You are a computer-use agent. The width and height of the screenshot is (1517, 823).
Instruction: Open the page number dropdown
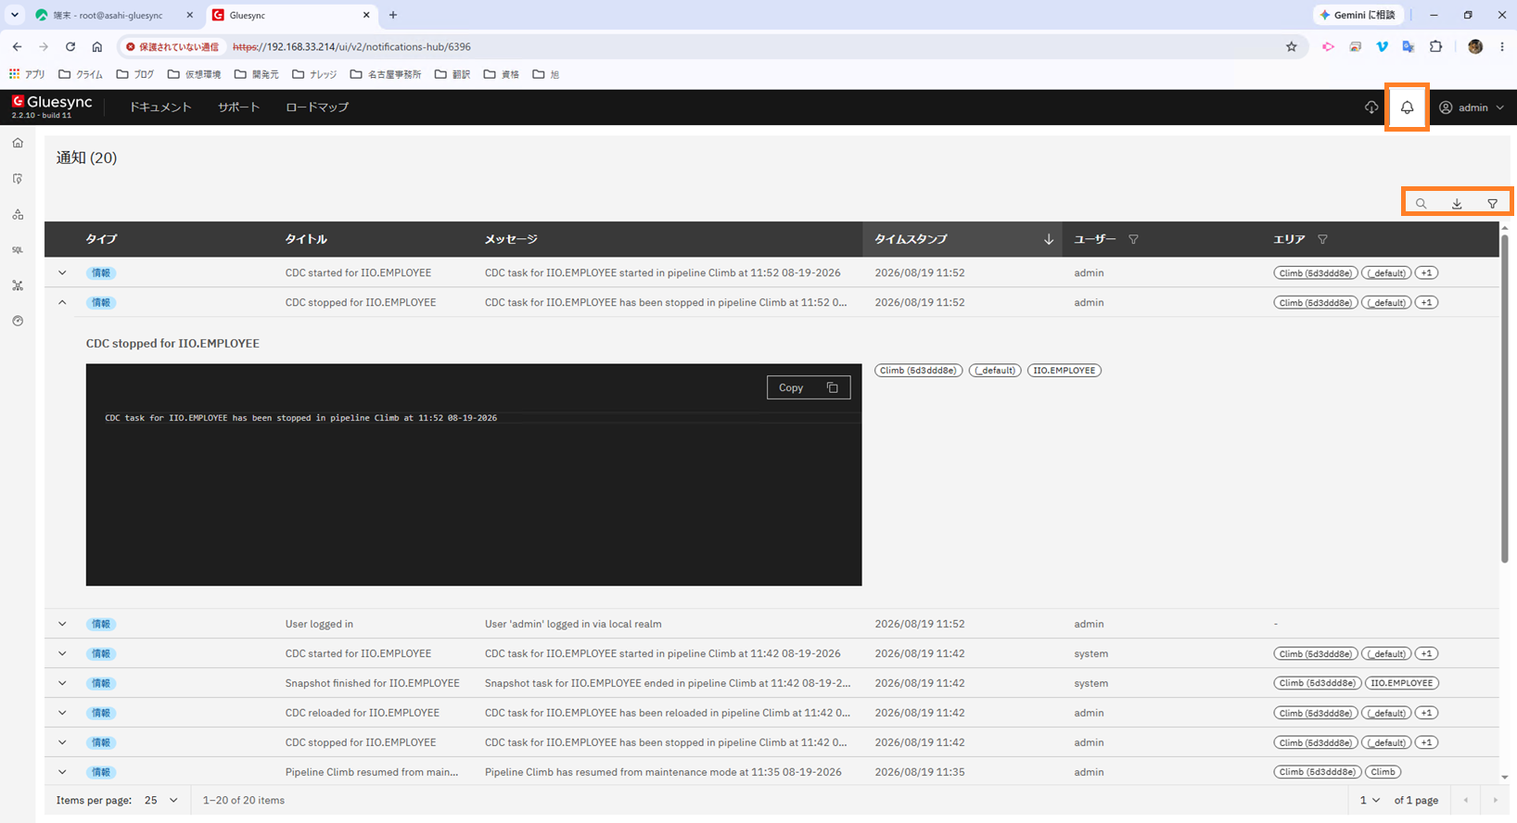coord(1370,800)
